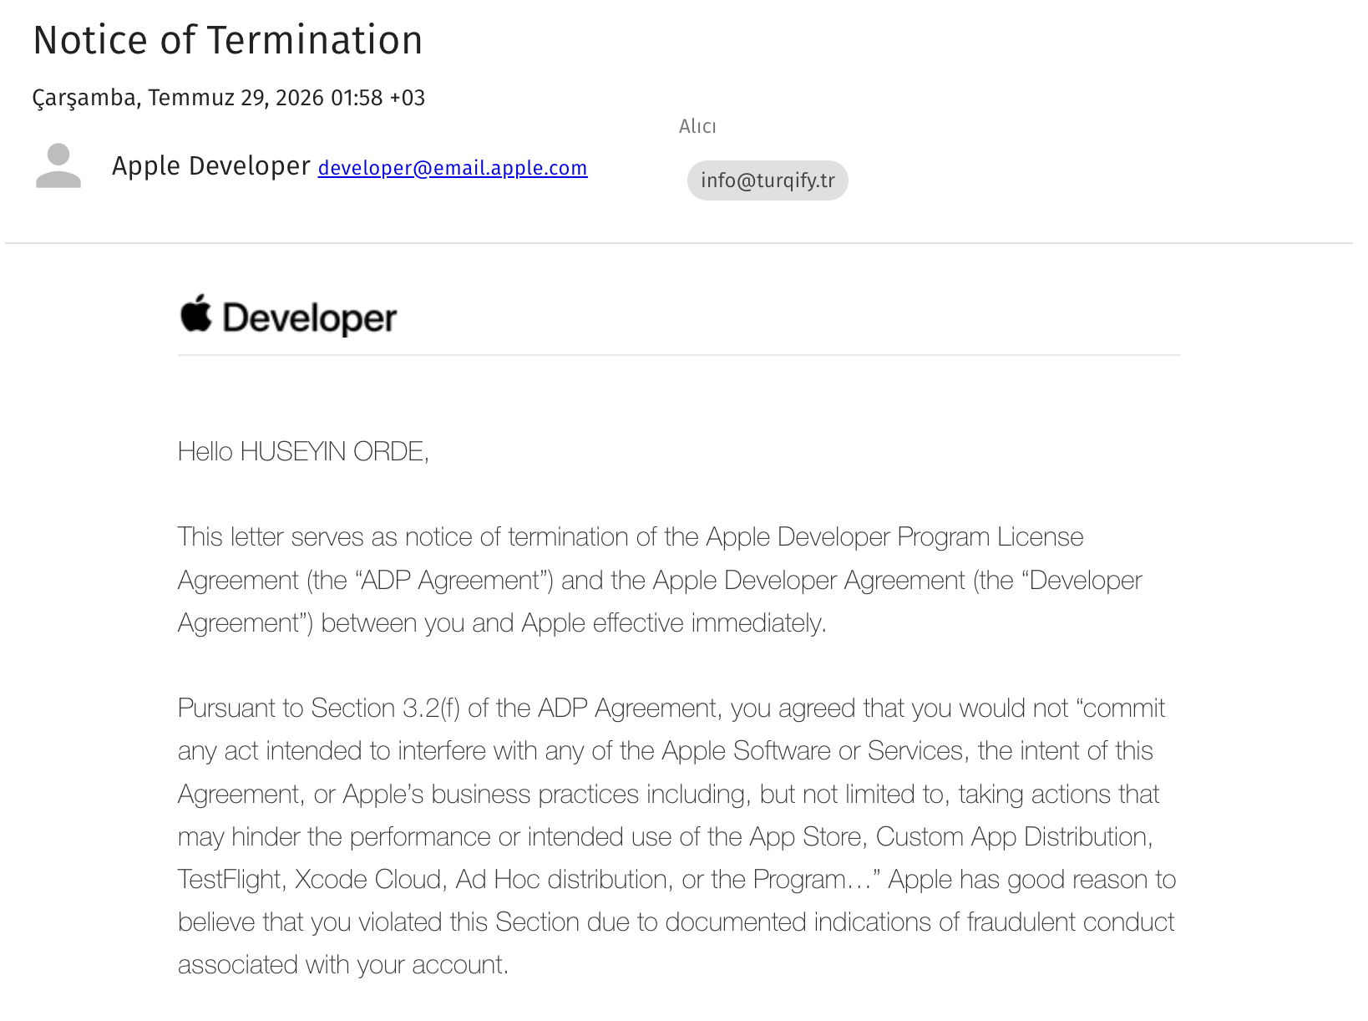1368x1021 pixels.
Task: Open the developer@email.apple.com sender link
Action: click(x=453, y=168)
